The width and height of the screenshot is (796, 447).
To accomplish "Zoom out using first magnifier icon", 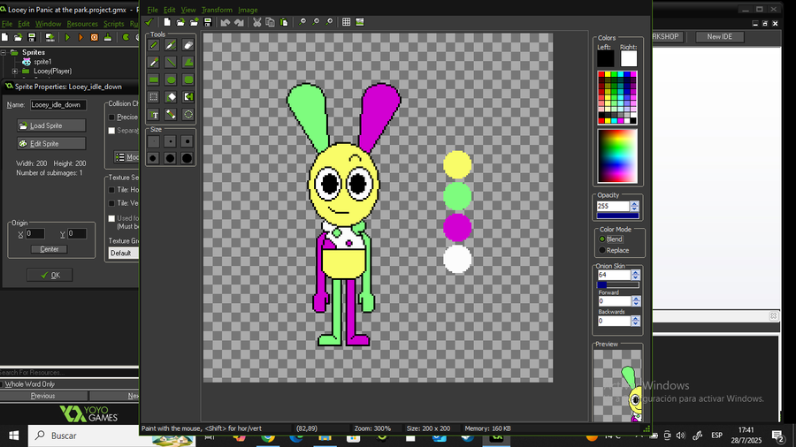I will coord(302,22).
